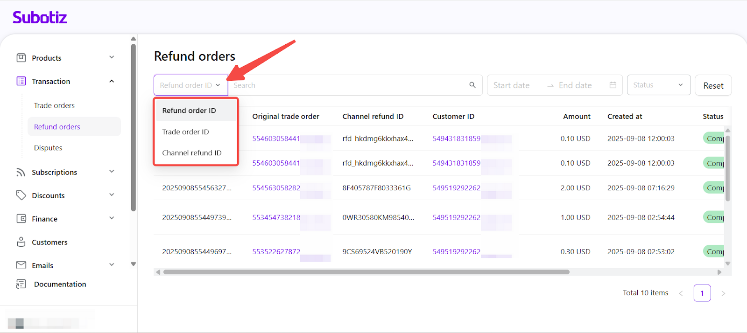Open original trade order 554563058282 link
Screen dimensions: 747x333
(x=276, y=188)
